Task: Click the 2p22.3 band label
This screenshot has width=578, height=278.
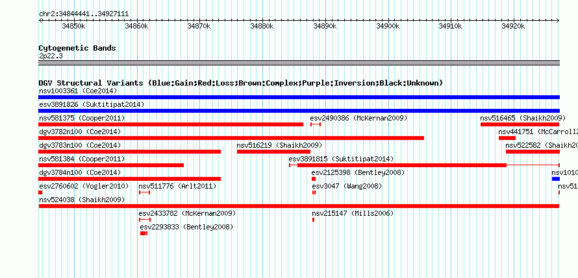Action: [x=51, y=56]
